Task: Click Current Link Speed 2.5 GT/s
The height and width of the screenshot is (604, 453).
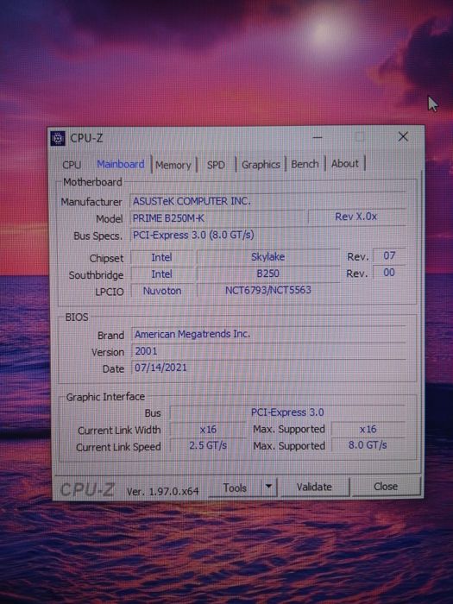Action: click(x=208, y=446)
